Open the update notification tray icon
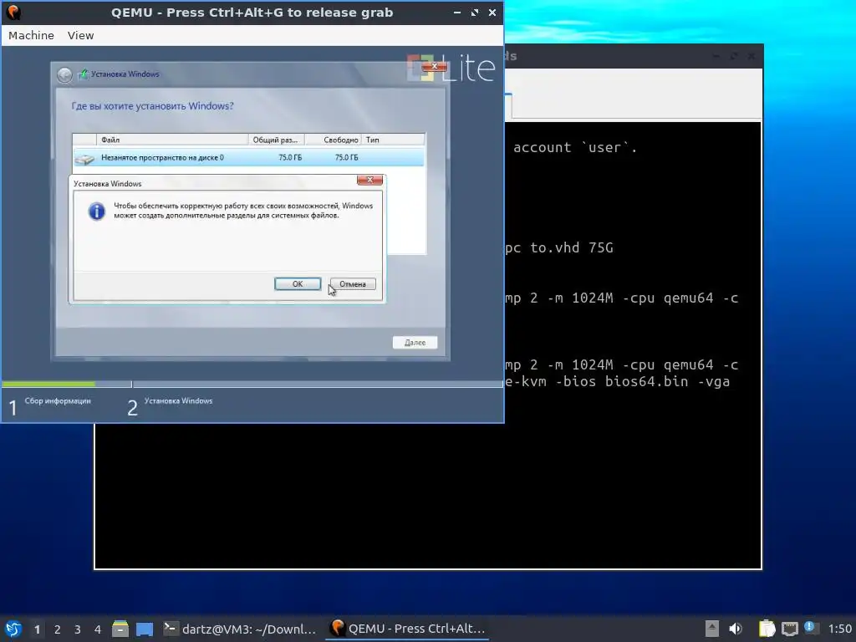856x642 pixels. [x=811, y=628]
